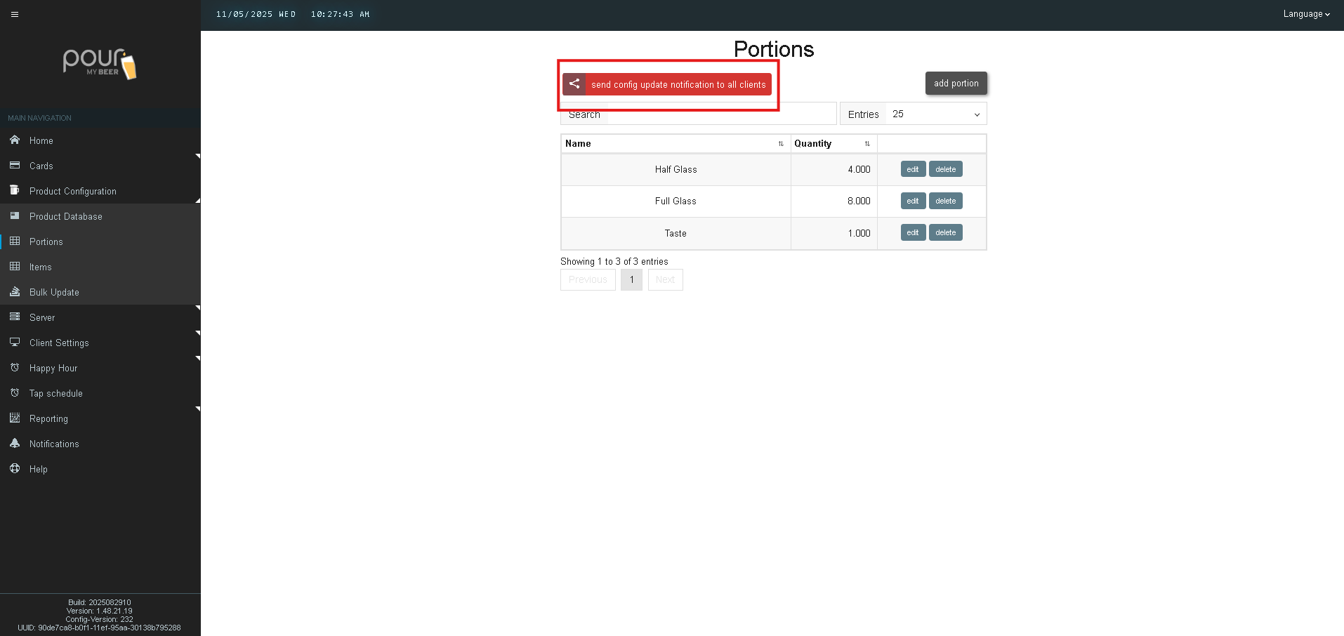Open Items from the sidebar
The image size is (1344, 636).
[x=41, y=267]
